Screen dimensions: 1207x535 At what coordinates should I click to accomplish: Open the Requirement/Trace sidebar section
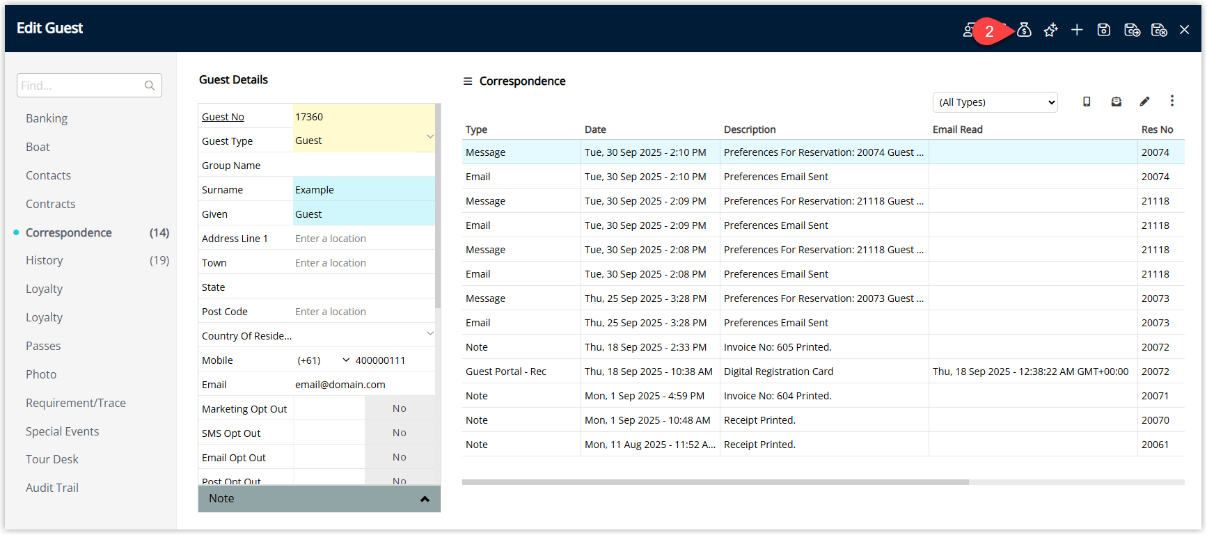coord(76,403)
